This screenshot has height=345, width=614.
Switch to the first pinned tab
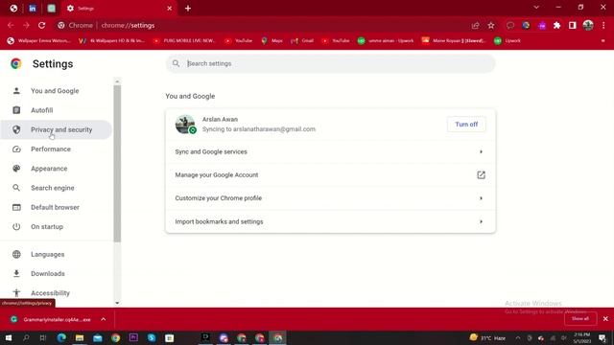pos(13,9)
